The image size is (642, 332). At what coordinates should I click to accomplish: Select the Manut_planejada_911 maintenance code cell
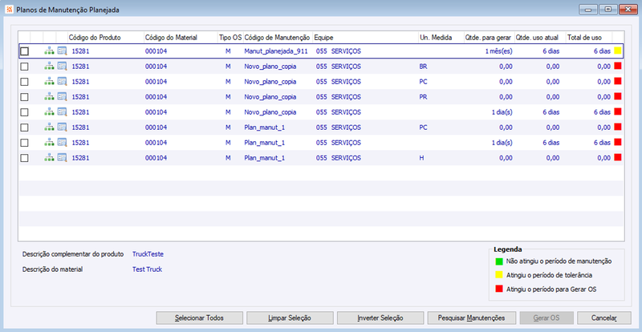pos(275,51)
